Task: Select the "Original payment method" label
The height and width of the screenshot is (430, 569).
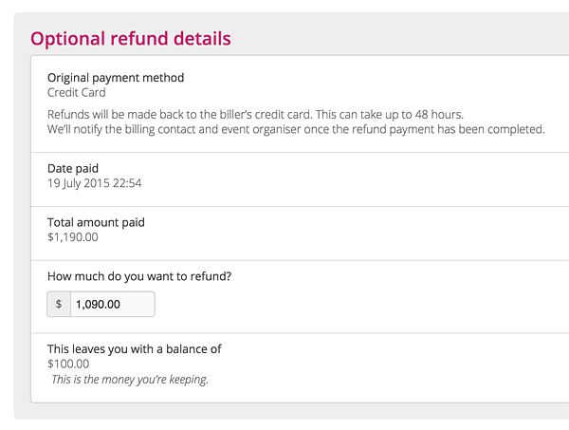Action: pyautogui.click(x=116, y=78)
